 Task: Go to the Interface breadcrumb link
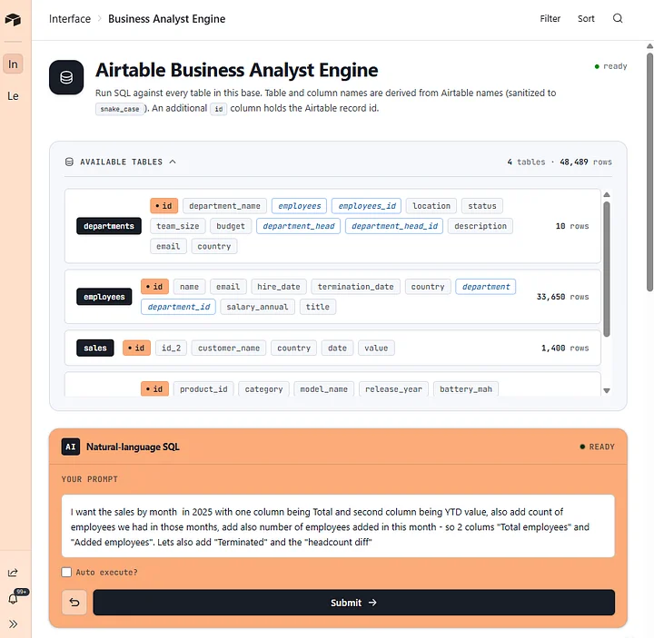coord(70,19)
